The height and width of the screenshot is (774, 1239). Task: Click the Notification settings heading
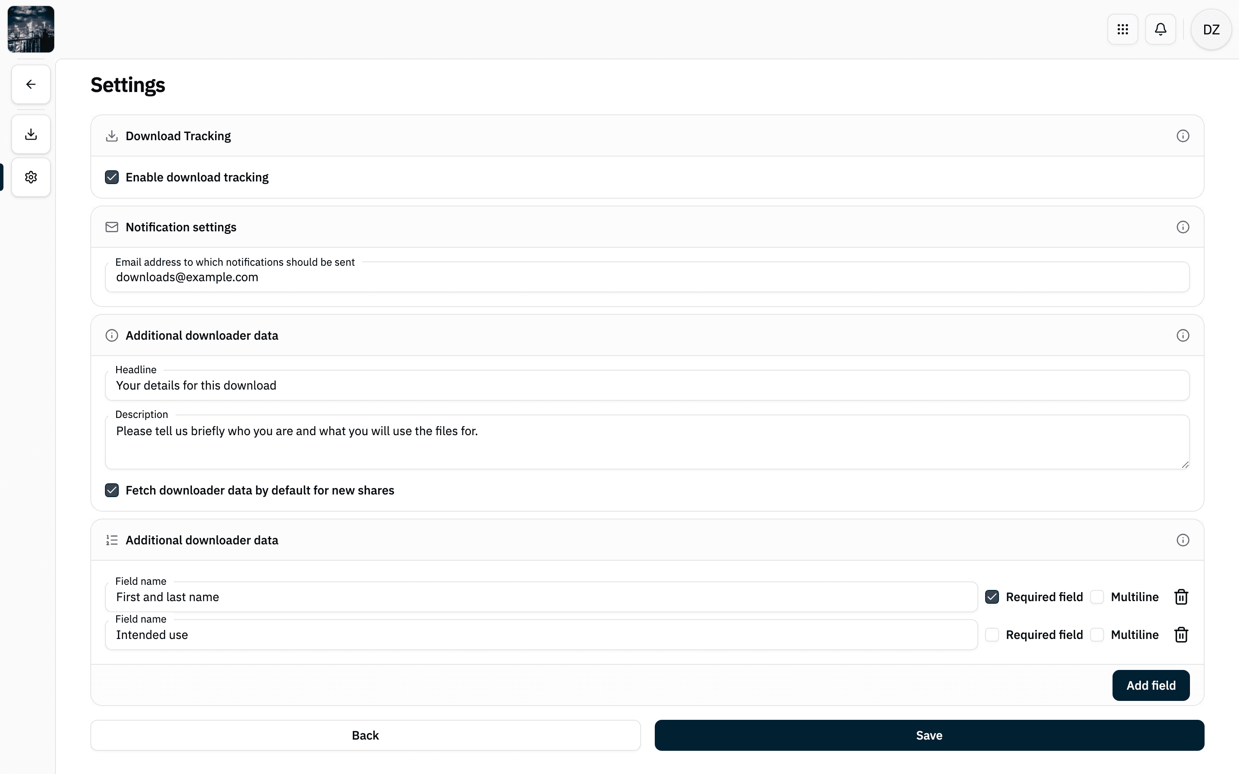(x=181, y=227)
